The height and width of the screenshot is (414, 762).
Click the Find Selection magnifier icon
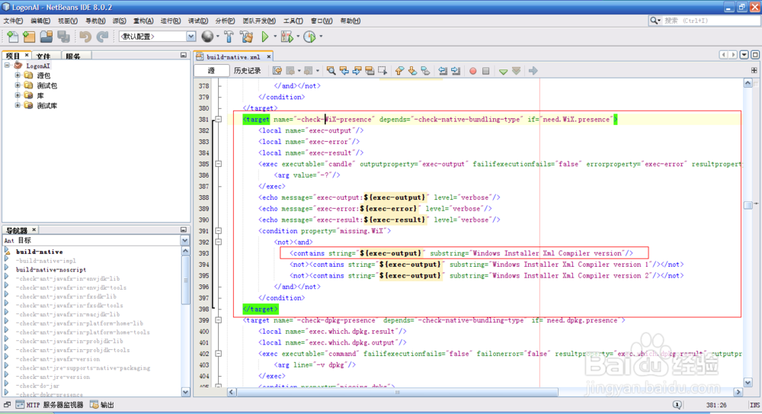click(x=331, y=71)
